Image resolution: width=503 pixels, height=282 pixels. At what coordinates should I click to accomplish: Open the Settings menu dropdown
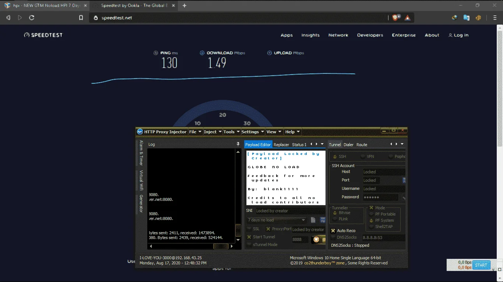click(x=253, y=132)
